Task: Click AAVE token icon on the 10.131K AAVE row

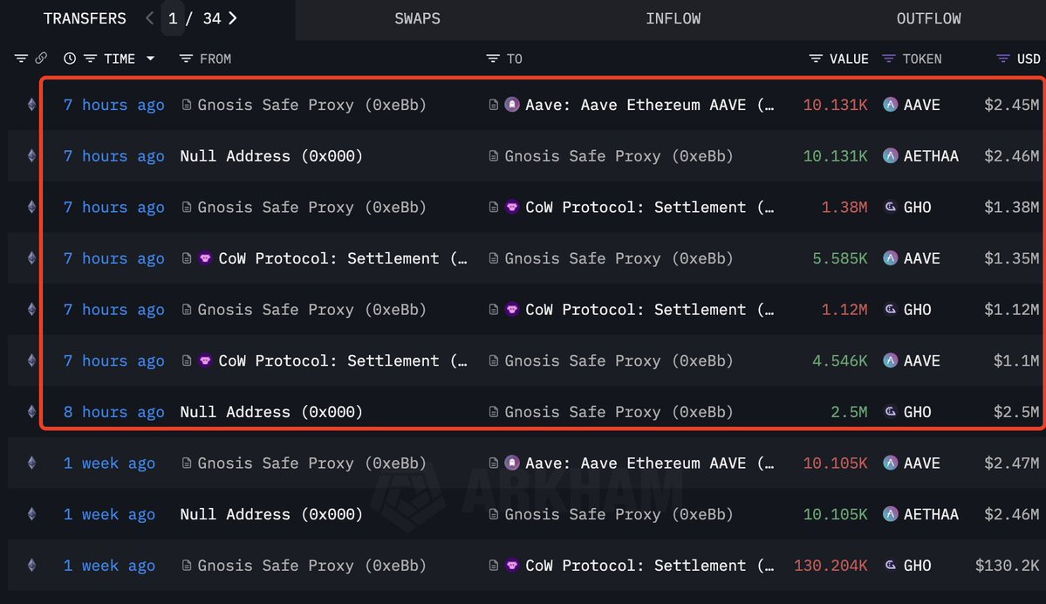Action: [x=890, y=105]
